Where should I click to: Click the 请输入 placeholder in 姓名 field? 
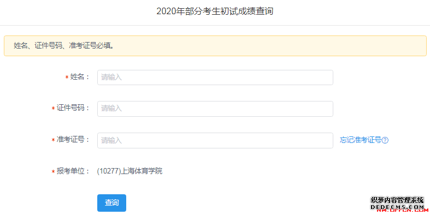pos(111,77)
